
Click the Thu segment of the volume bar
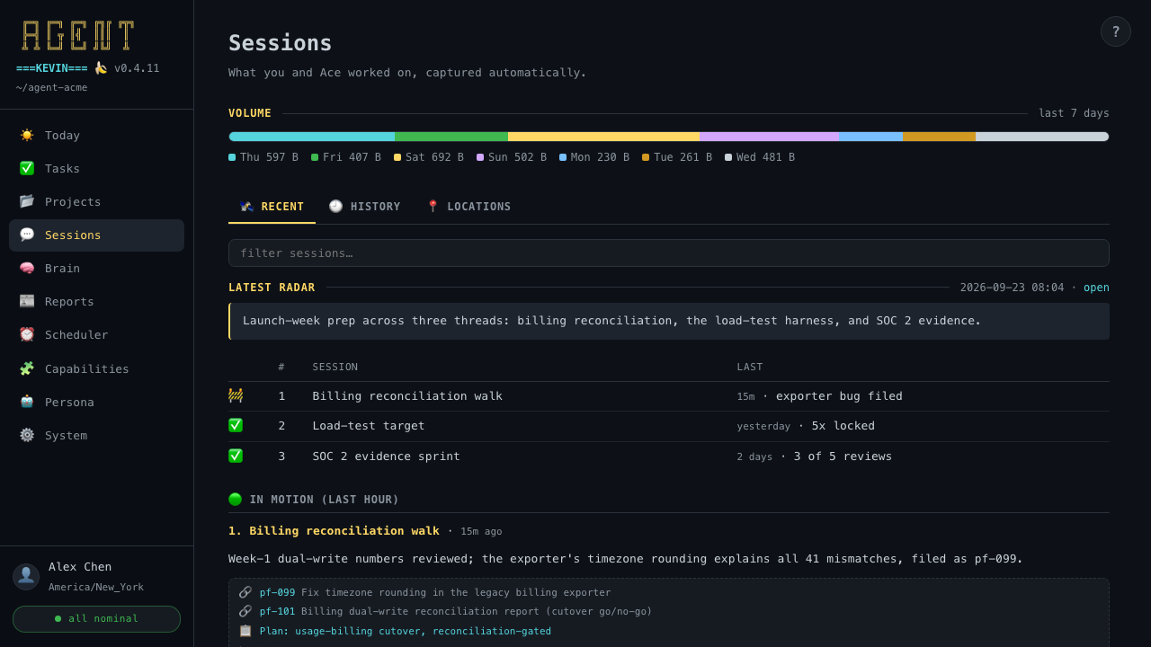point(312,137)
